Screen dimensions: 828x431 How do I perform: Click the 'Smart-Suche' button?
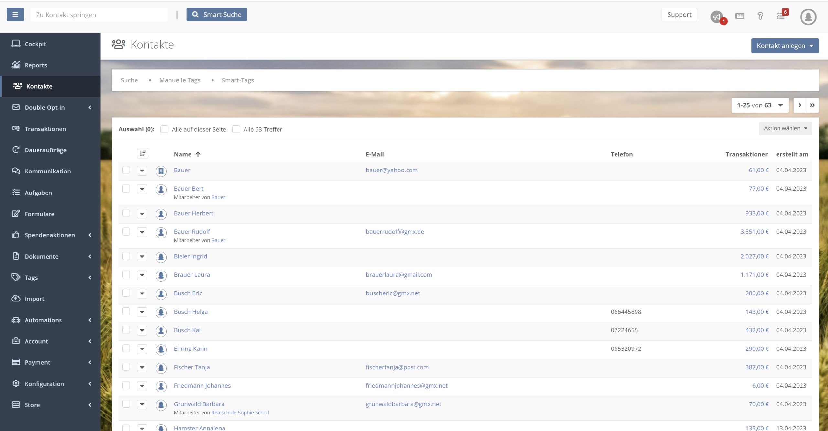217,15
